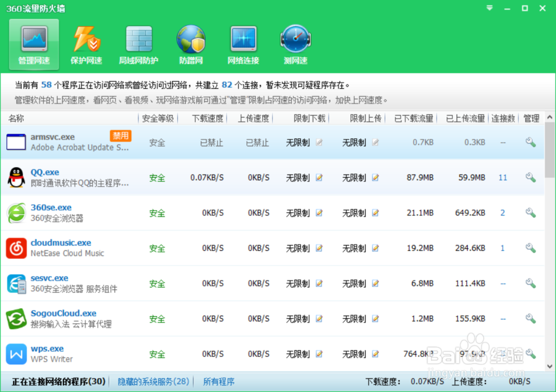This screenshot has width=556, height=392.
Task: Sort by 上传速度 column header
Action: coord(253,118)
